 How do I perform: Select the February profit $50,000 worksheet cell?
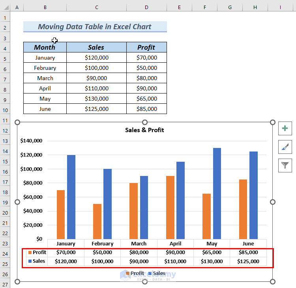point(146,68)
